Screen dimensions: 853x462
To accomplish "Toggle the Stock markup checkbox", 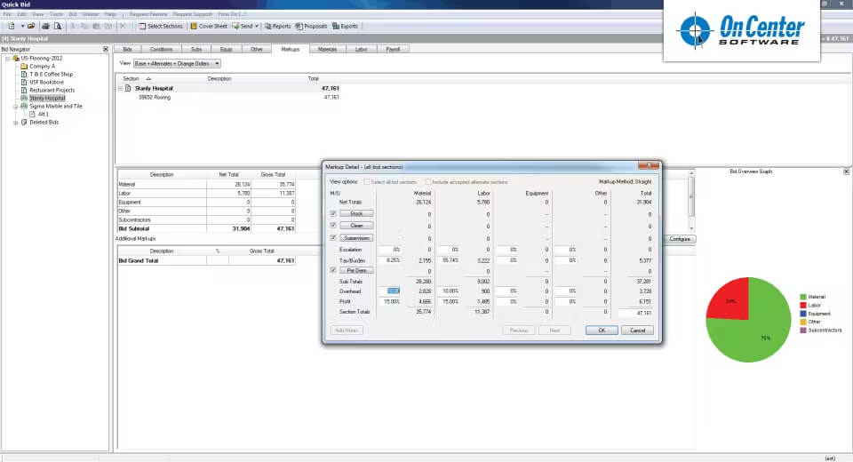I will click(333, 213).
